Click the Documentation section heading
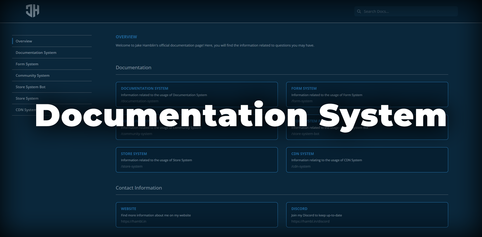 [133, 67]
